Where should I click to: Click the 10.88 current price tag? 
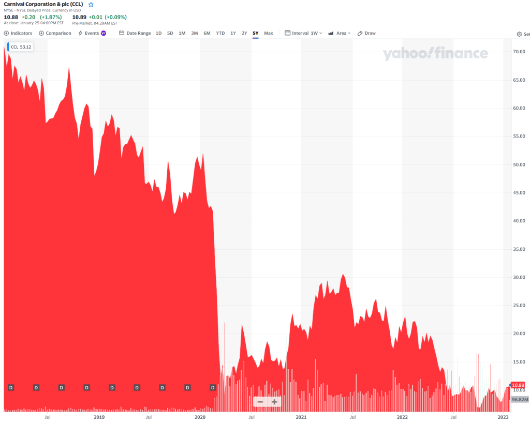(518, 385)
